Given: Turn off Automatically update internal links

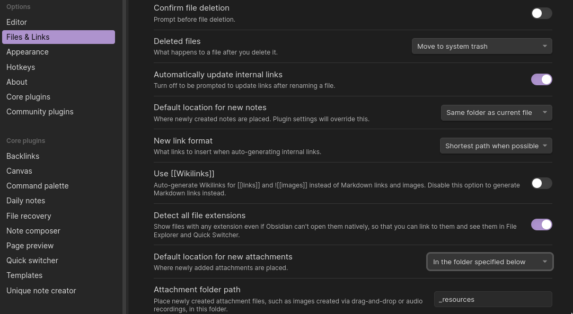Looking at the screenshot, I should pyautogui.click(x=541, y=79).
